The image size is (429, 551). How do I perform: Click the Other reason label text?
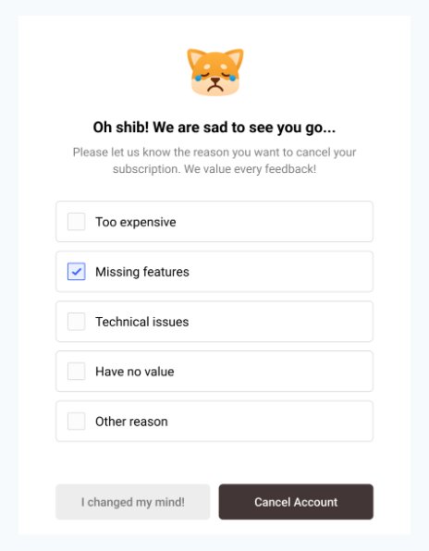pyautogui.click(x=131, y=422)
